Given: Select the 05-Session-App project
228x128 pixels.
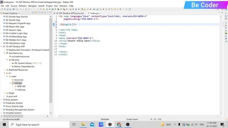Looking at the screenshot, I should click(13, 30).
